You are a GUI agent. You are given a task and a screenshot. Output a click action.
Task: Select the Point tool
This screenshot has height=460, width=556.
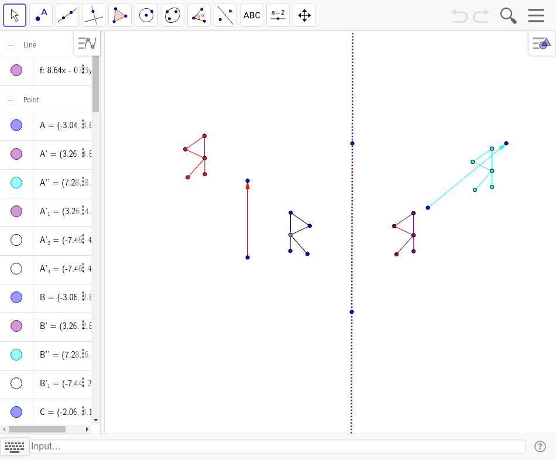(41, 15)
